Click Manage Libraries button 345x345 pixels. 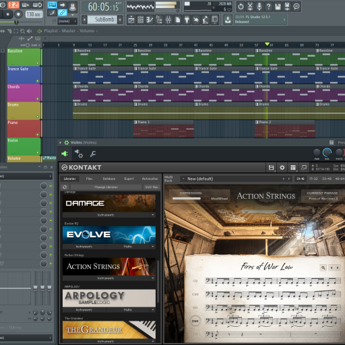click(x=106, y=187)
